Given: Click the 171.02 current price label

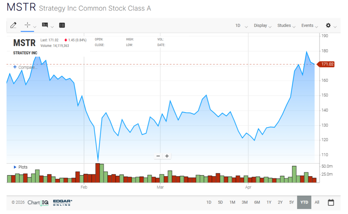Looking at the screenshot, I should pos(327,64).
